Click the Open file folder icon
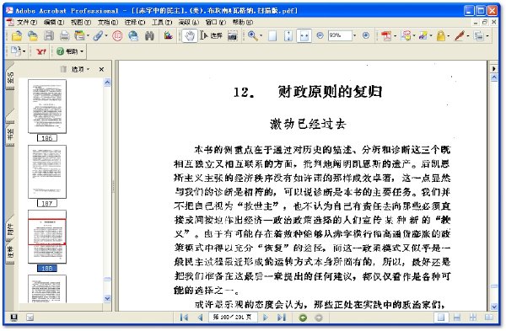 click(x=17, y=35)
